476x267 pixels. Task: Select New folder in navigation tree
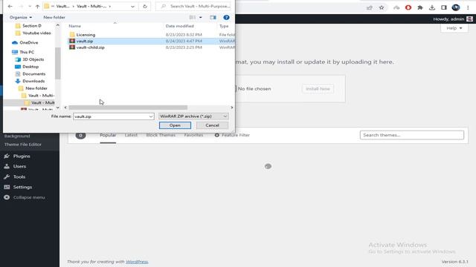[36, 88]
